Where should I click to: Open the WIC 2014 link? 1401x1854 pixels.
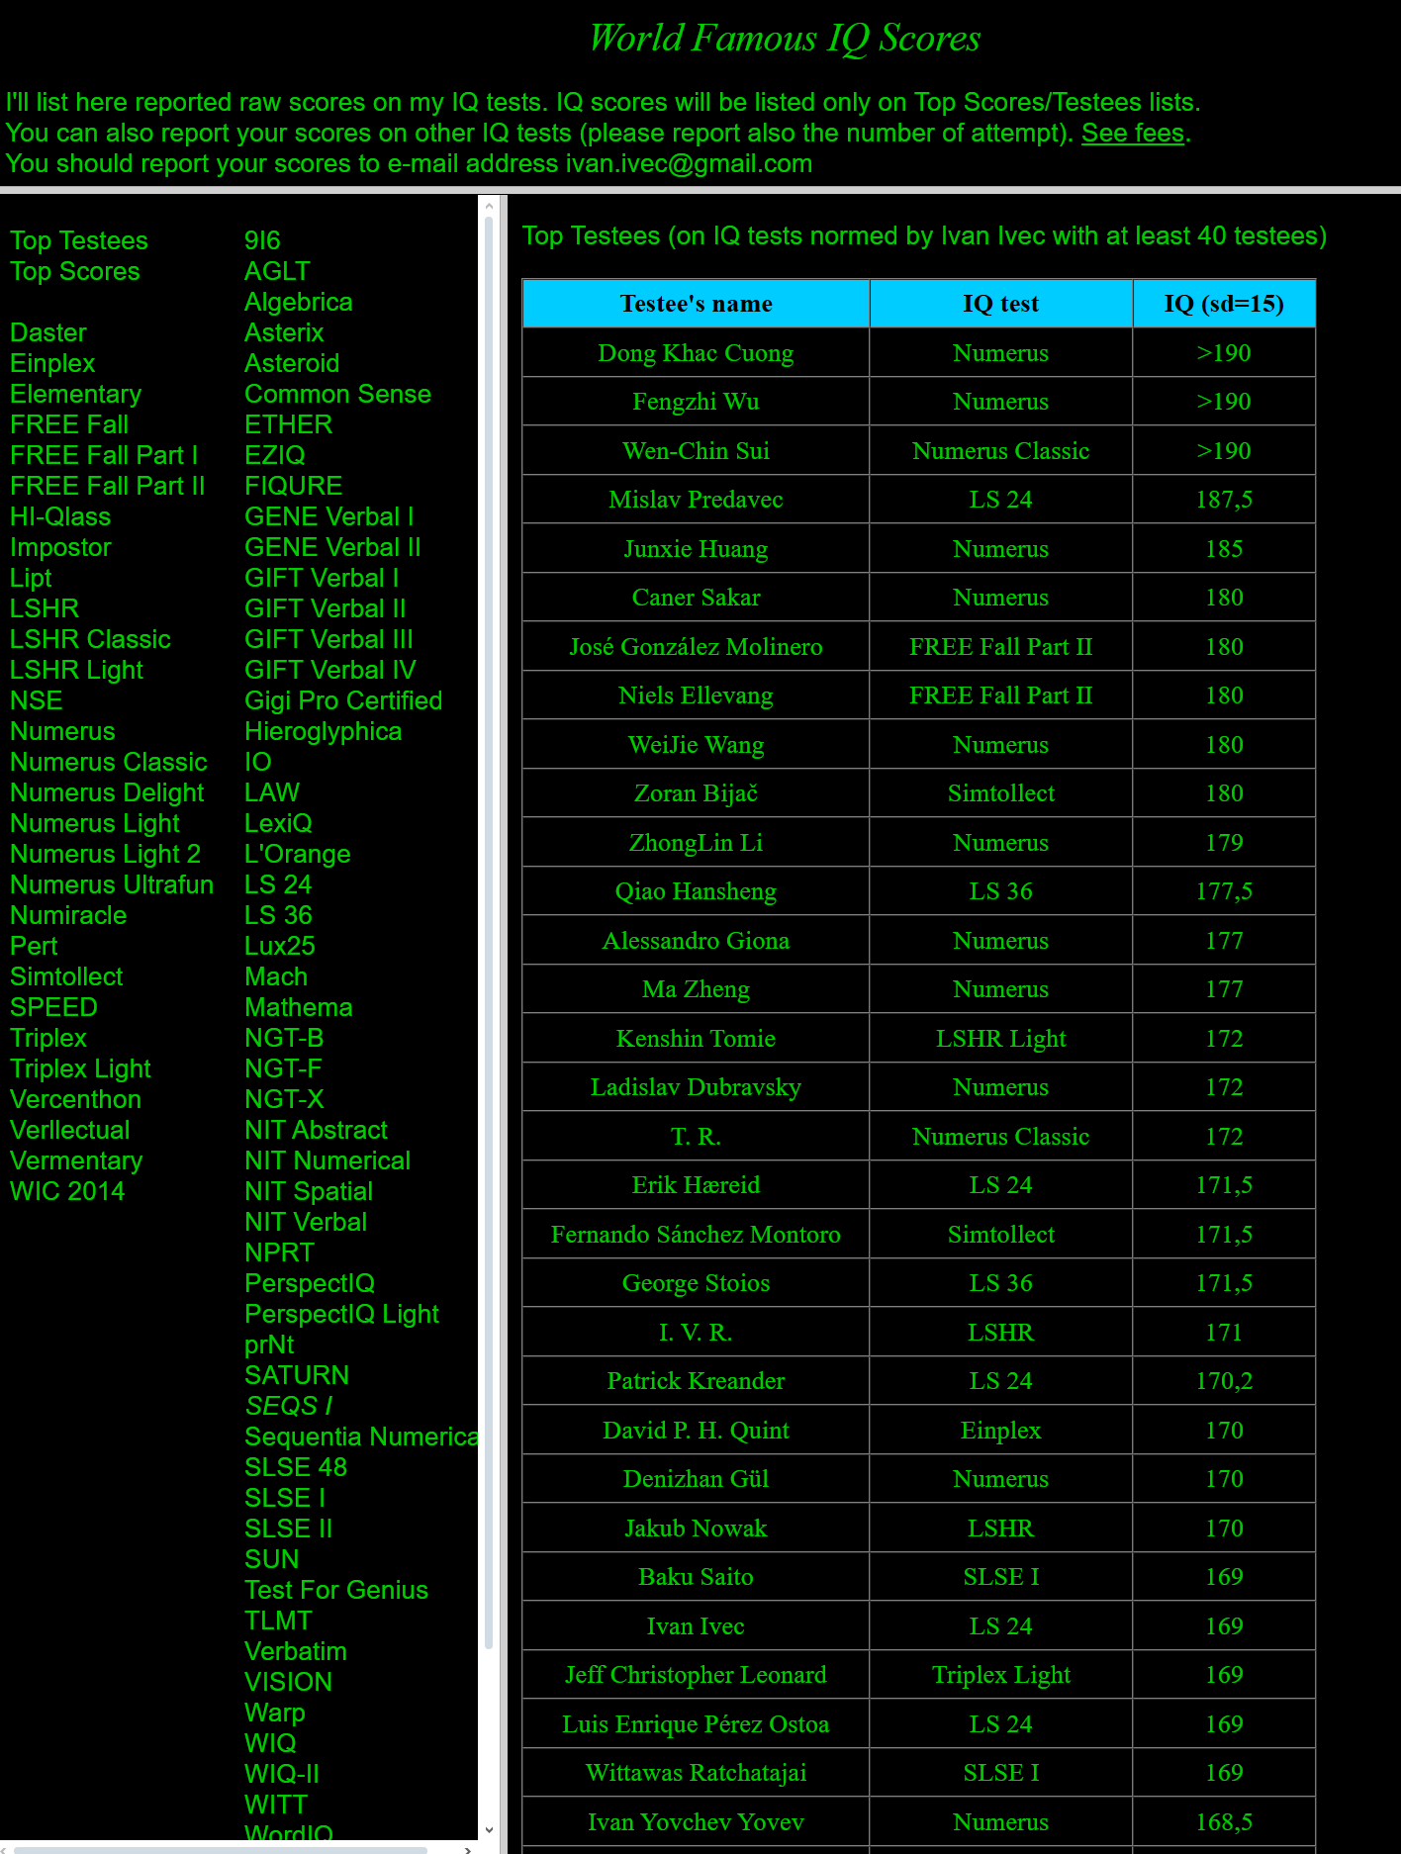tap(67, 1191)
